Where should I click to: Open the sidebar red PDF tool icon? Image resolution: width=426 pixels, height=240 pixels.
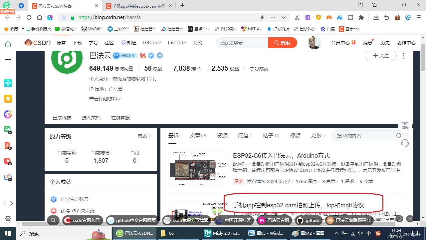pos(8,146)
